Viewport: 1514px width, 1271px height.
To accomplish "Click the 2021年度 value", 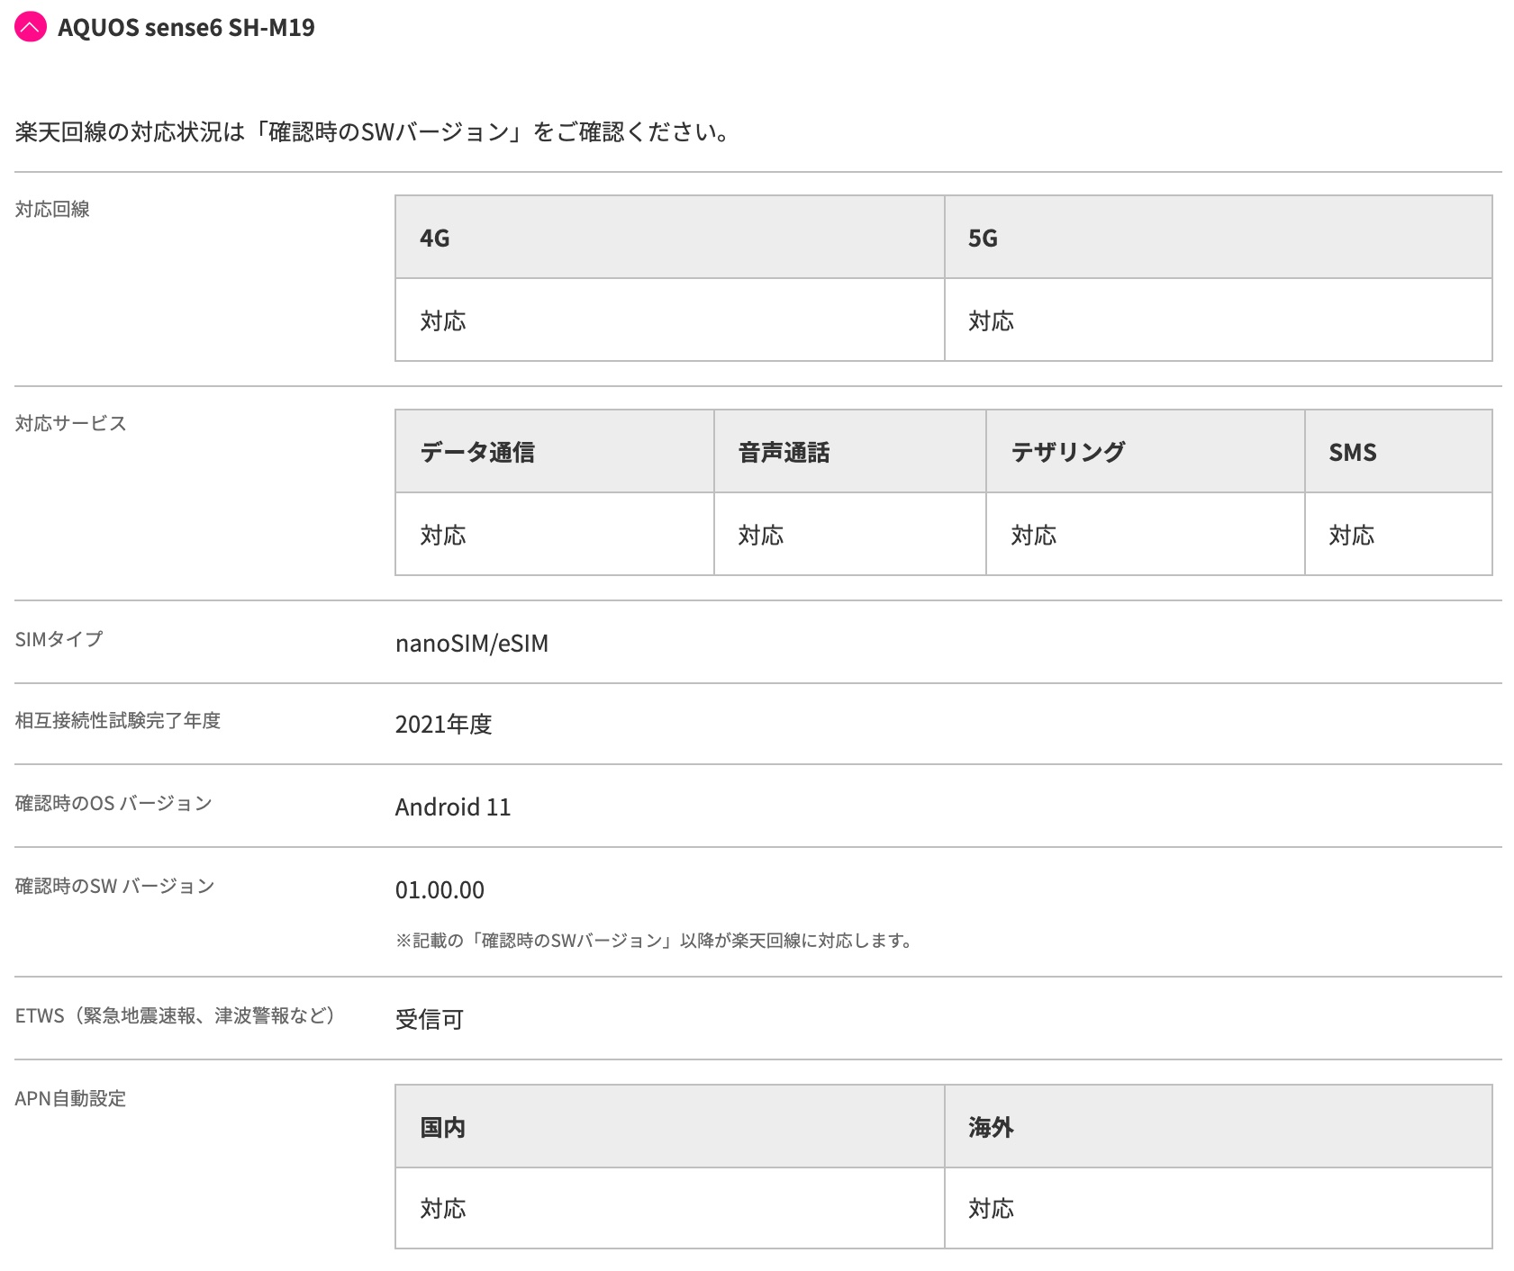I will point(444,725).
